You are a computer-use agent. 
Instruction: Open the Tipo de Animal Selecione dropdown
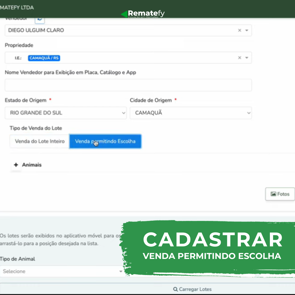click(x=63, y=271)
